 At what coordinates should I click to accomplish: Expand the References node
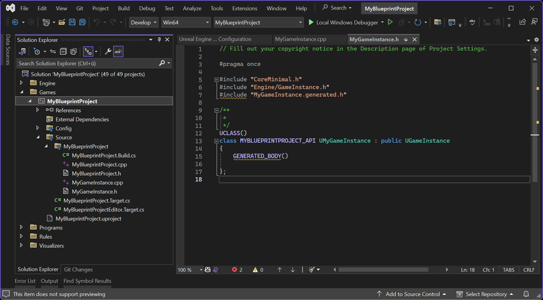click(x=38, y=110)
